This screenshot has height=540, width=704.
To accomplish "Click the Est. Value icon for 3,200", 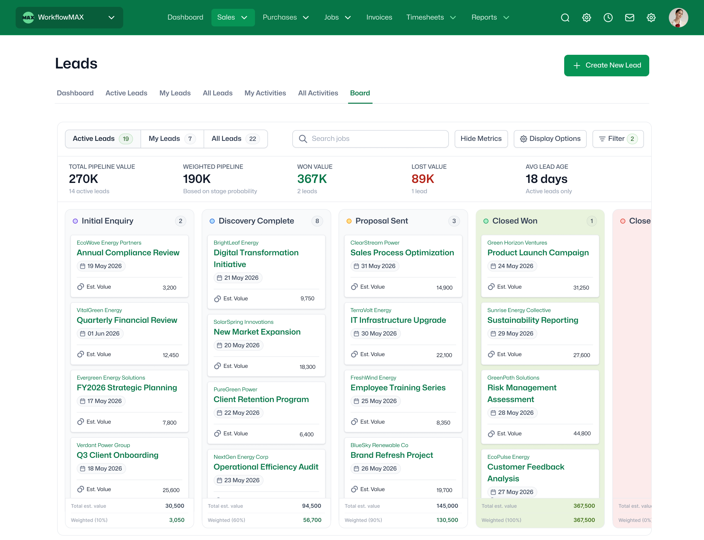I will (81, 287).
